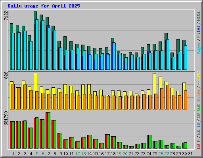Click the cyan pages bar for day 27
203x158 pixels.
[168, 55]
